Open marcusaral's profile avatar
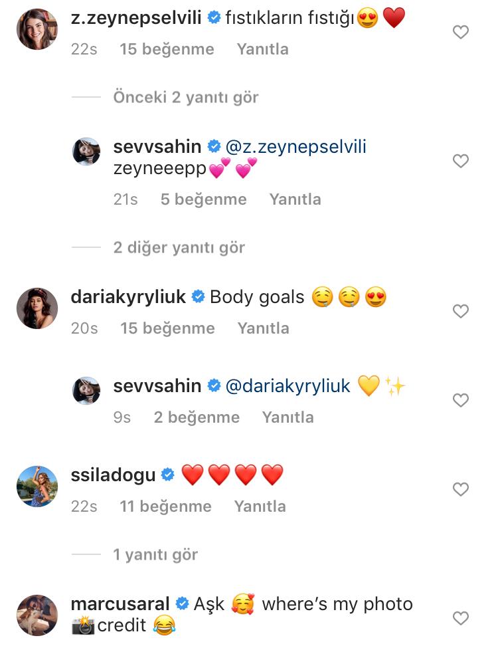Screen dimensions: 498x646 (x=37, y=615)
